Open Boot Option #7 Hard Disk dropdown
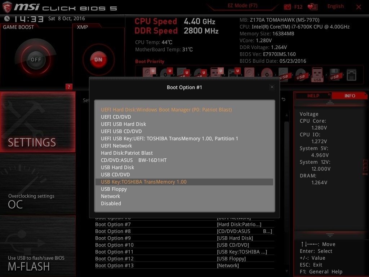Screen dimensions: 369x277 tap(239, 224)
